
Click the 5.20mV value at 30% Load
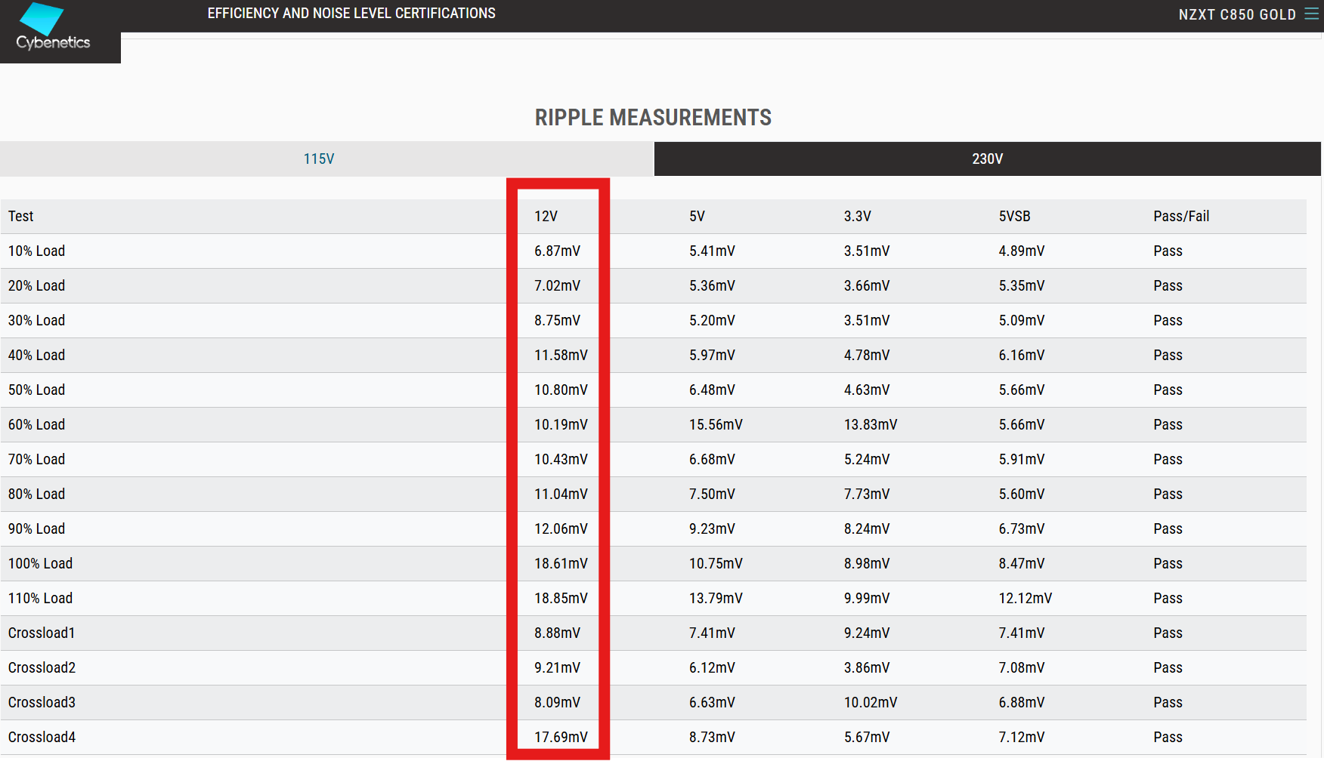712,321
